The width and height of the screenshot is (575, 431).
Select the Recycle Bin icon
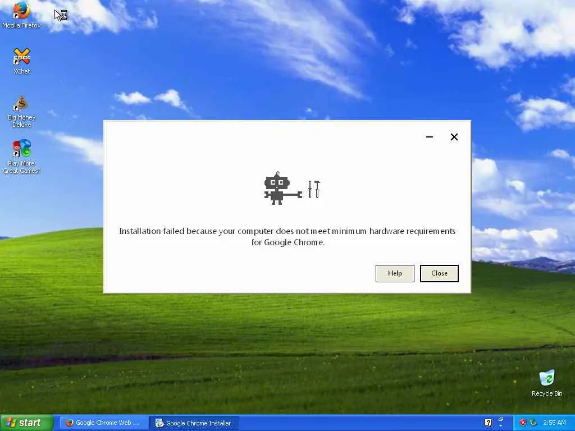(x=547, y=383)
